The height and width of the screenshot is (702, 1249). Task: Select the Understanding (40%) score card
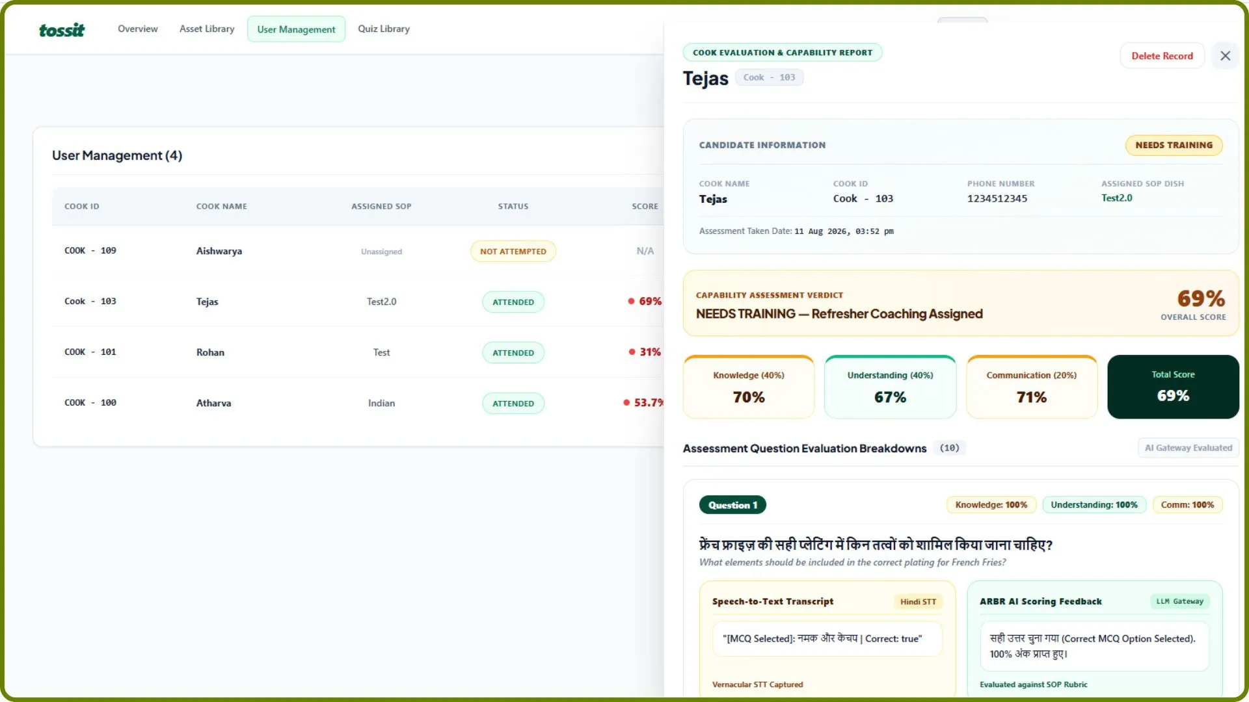[x=890, y=387]
